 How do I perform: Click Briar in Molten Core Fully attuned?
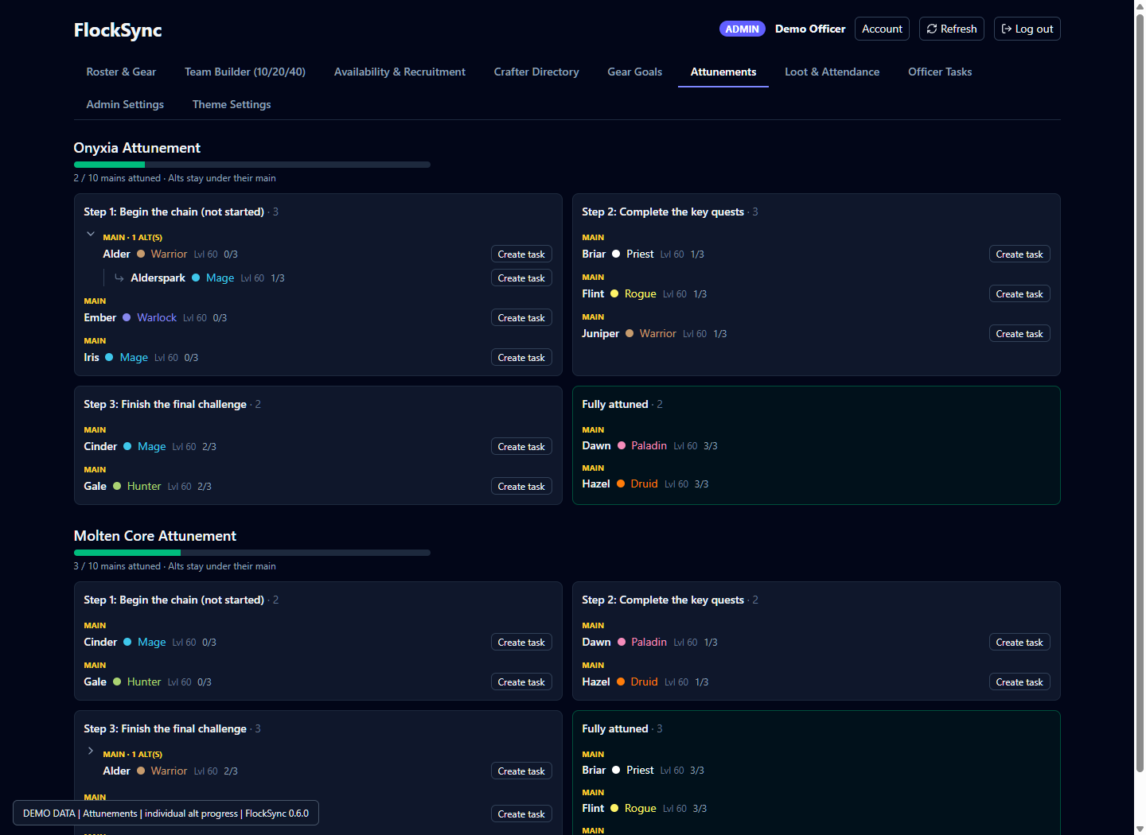coord(594,771)
